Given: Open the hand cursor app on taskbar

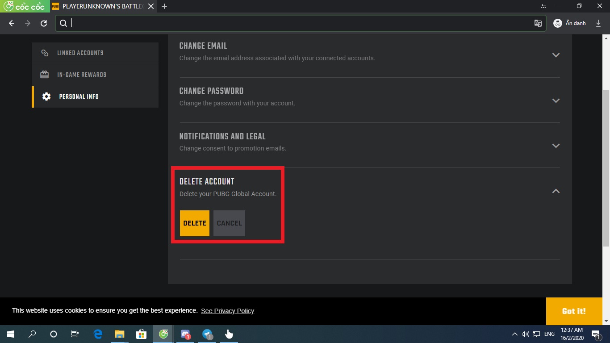Looking at the screenshot, I should pyautogui.click(x=229, y=334).
